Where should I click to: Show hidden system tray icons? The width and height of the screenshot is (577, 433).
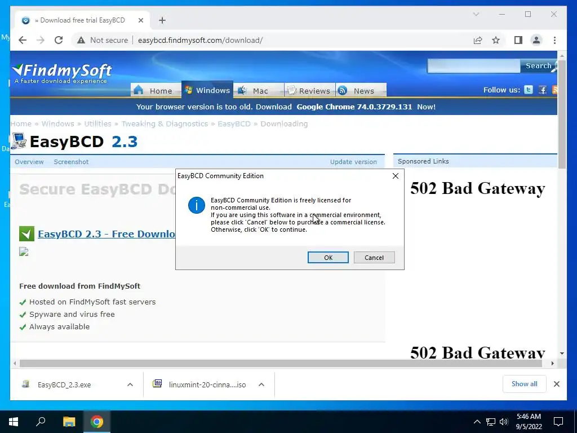[x=477, y=422]
